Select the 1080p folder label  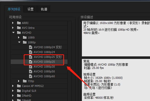coord(32,42)
